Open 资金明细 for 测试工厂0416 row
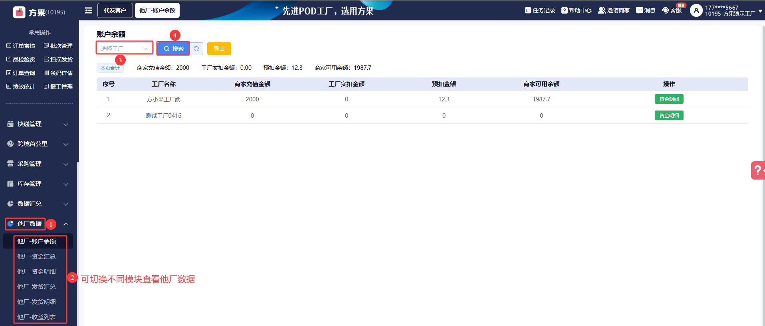The width and height of the screenshot is (765, 326). coord(669,115)
